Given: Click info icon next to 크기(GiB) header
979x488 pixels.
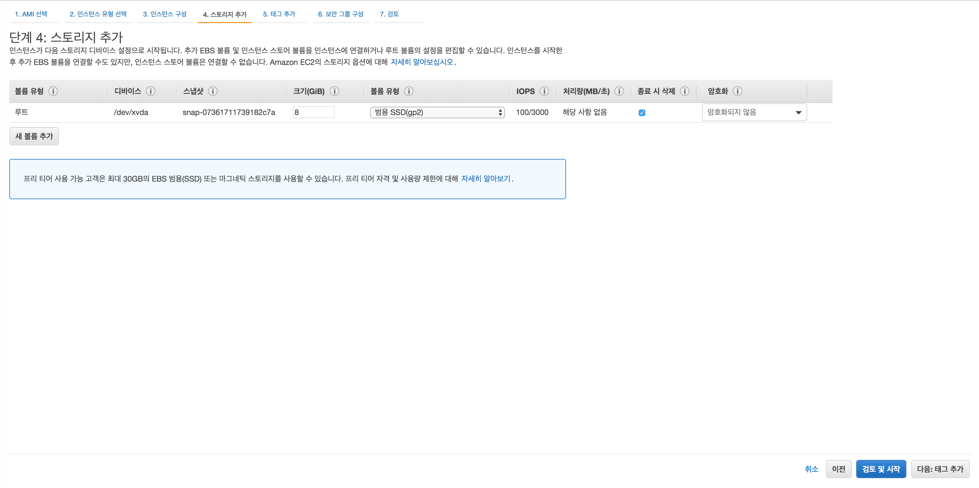Looking at the screenshot, I should [335, 91].
